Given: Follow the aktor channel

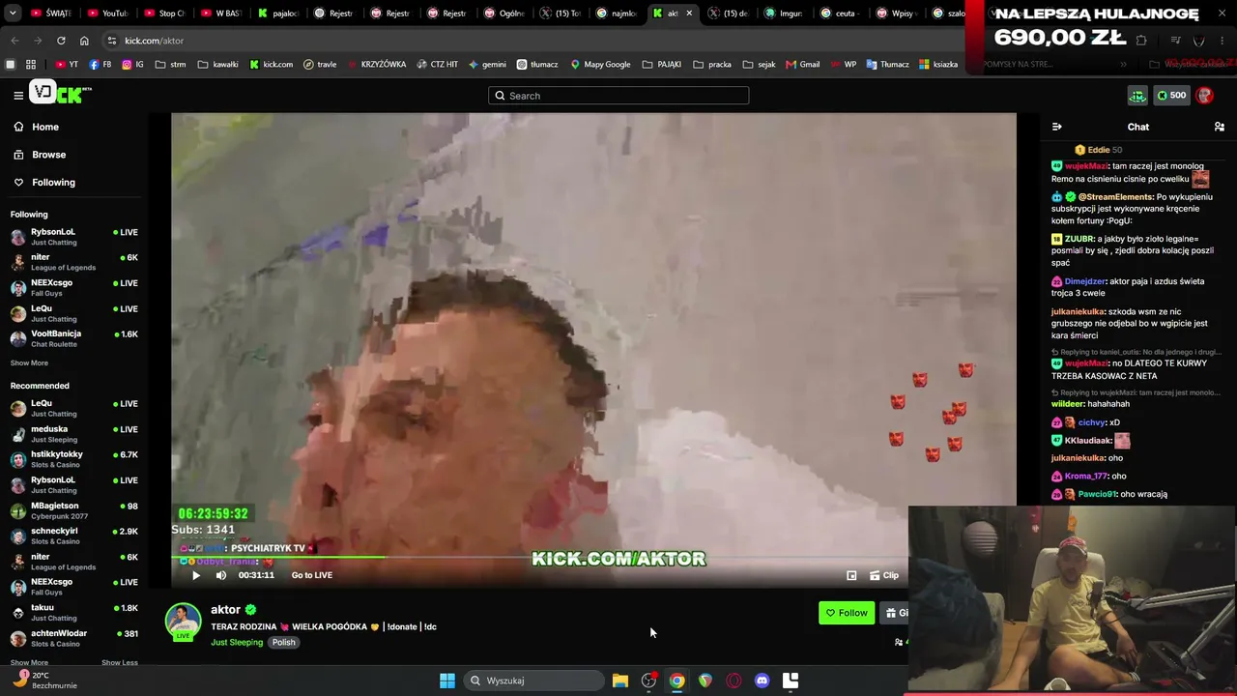Looking at the screenshot, I should click(x=847, y=613).
